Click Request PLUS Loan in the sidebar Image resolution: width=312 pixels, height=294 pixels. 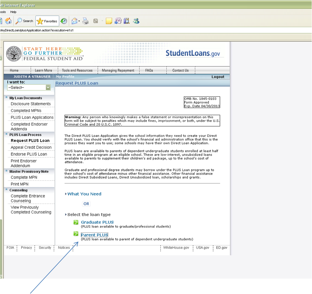point(30,140)
